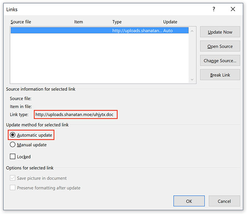Confirm with the OK button
Image resolution: width=247 pixels, height=214 pixels.
pos(189,201)
